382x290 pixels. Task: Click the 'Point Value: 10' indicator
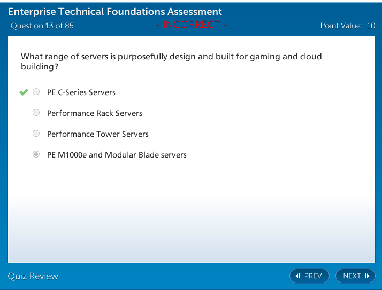(347, 26)
